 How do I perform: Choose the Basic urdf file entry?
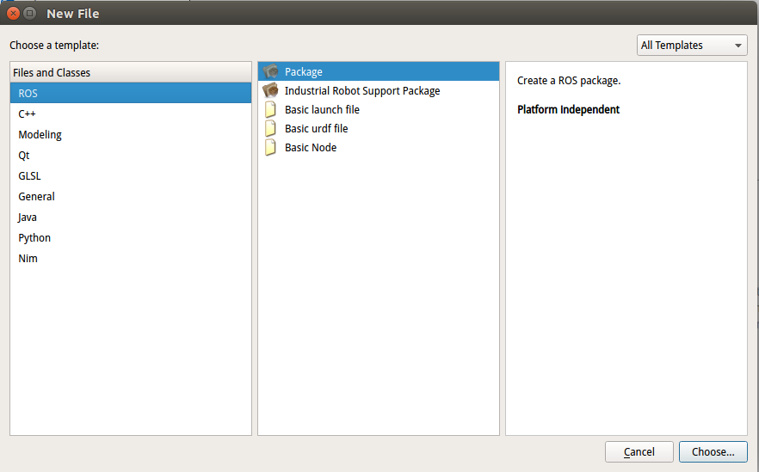coord(379,129)
